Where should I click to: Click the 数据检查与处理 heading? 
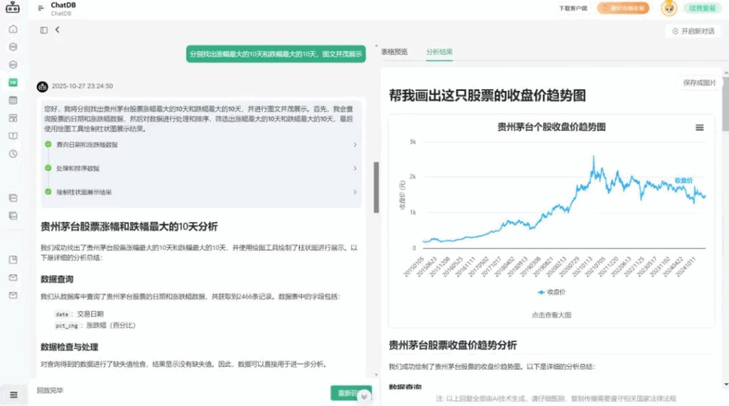[69, 347]
